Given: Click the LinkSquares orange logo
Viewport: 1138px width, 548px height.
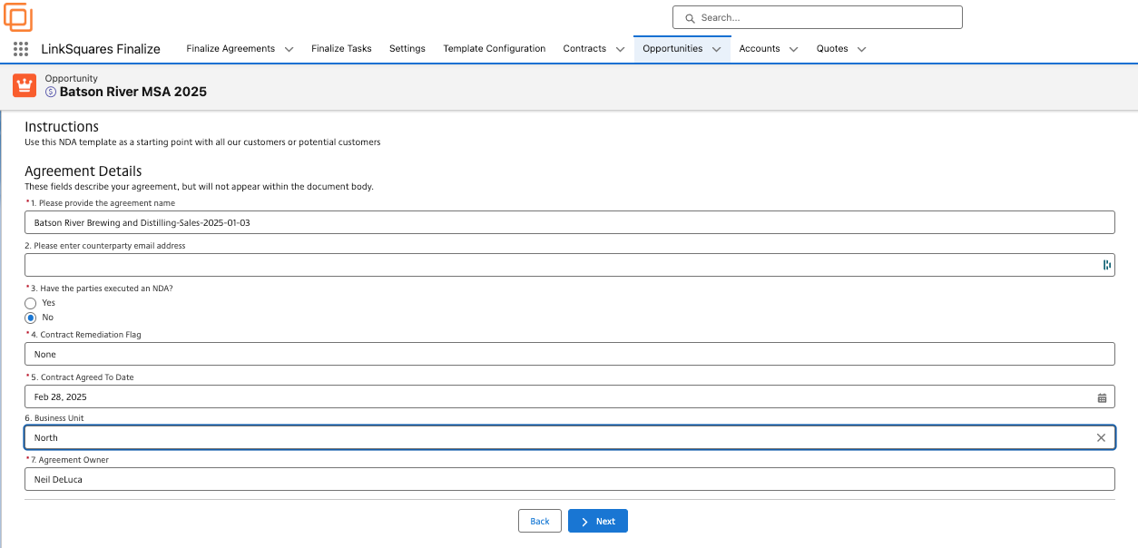Looking at the screenshot, I should coord(18,17).
